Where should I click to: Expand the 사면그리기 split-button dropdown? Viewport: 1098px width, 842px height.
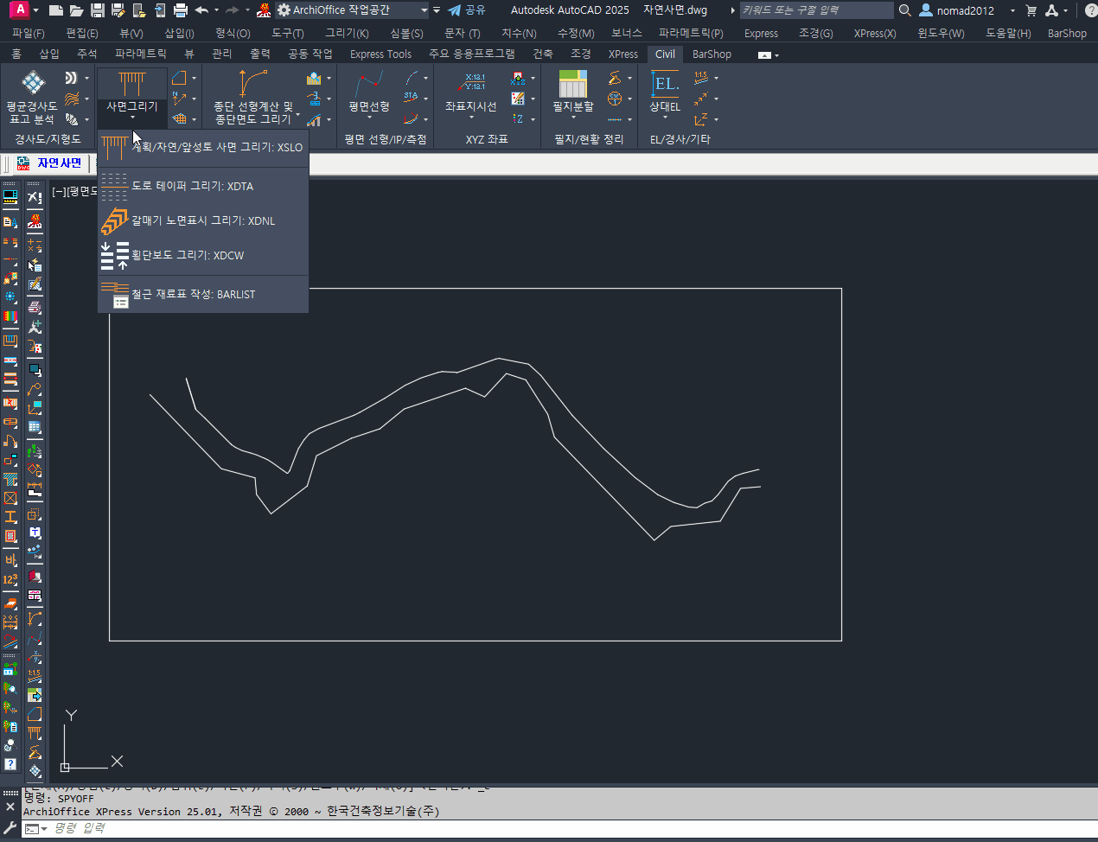pyautogui.click(x=132, y=117)
